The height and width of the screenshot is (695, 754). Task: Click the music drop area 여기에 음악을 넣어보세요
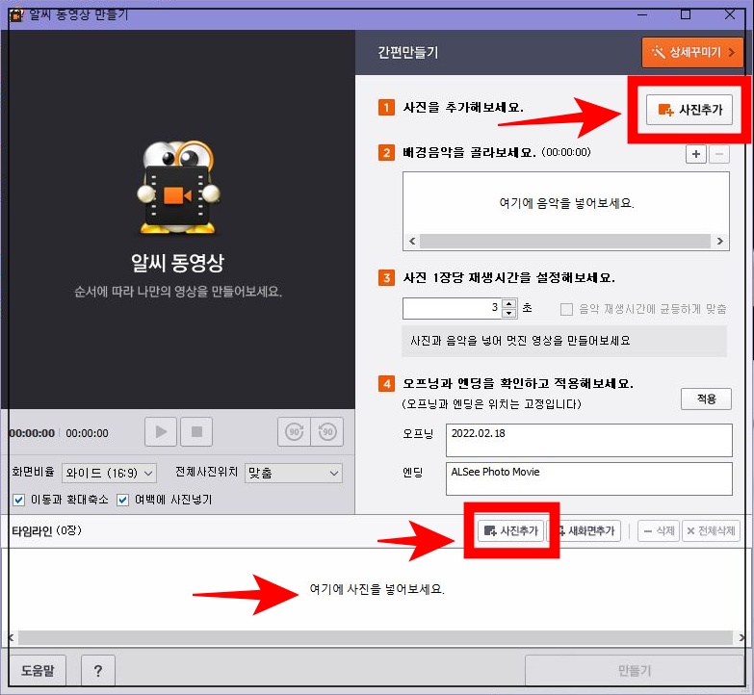coord(566,203)
